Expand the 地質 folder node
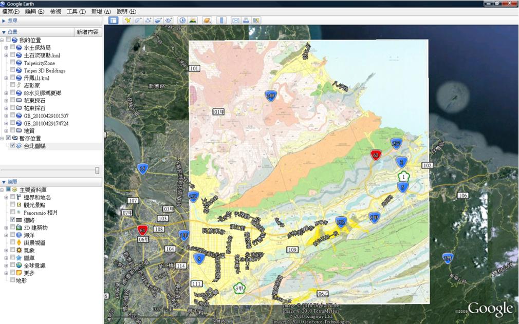The width and height of the screenshot is (519, 324). [6, 130]
